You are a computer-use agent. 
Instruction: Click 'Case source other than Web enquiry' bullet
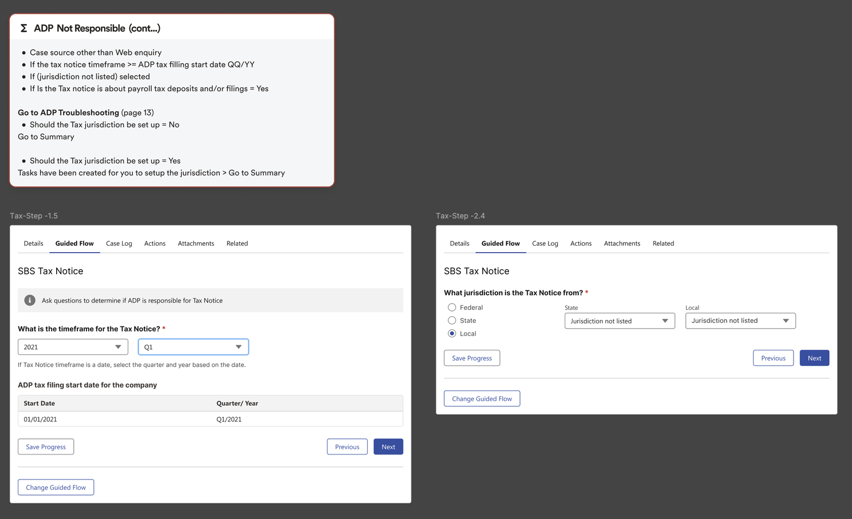(96, 53)
